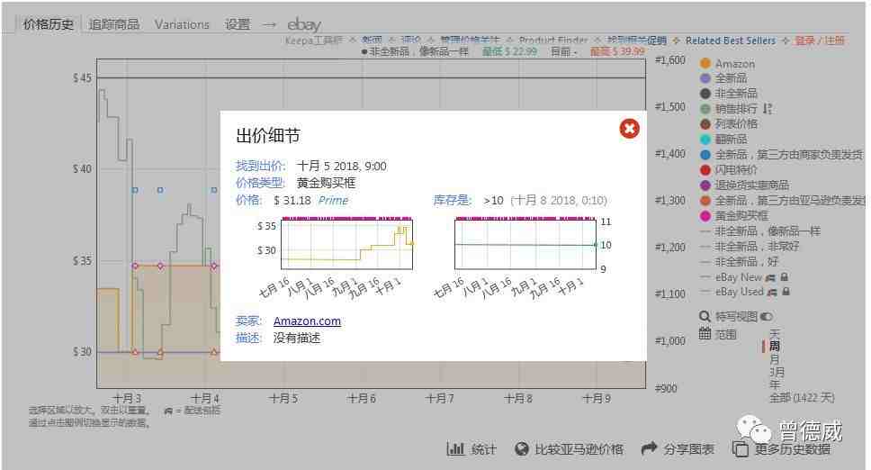Click the 最高 $ 39.99 label

pos(617,51)
